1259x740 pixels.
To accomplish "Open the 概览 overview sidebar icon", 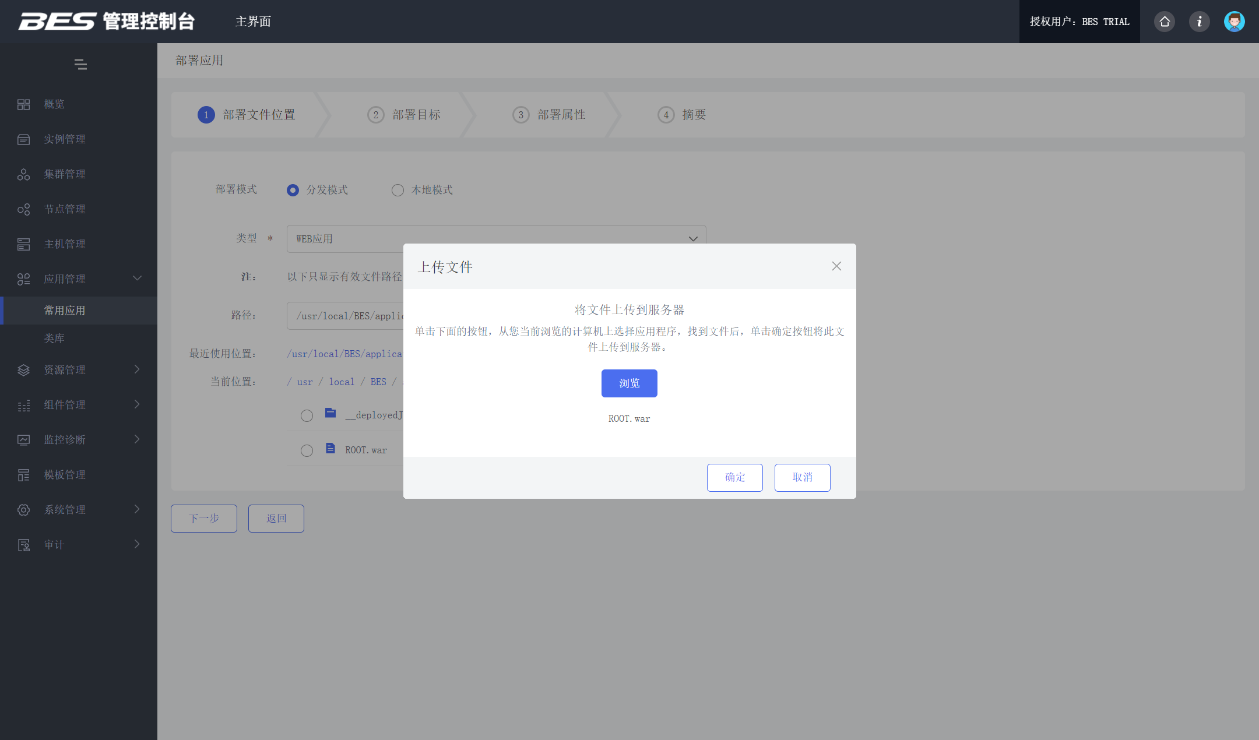I will click(24, 104).
